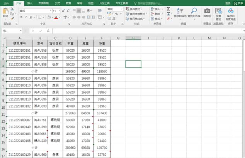The height and width of the screenshot is (158, 245).
Task: Open the Cell Styles dropdown
Action: (x=135, y=19)
